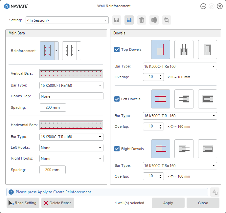Click the save setting icon

pyautogui.click(x=116, y=20)
